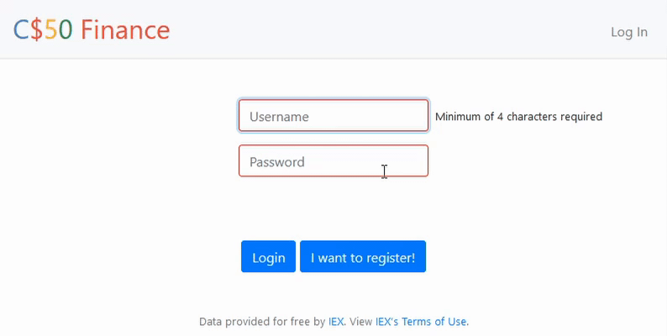Click the red dollar sign in logo

coord(36,30)
